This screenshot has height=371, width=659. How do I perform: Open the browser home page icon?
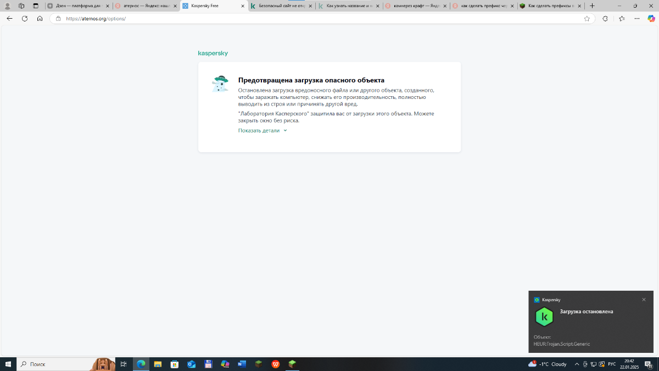40,18
